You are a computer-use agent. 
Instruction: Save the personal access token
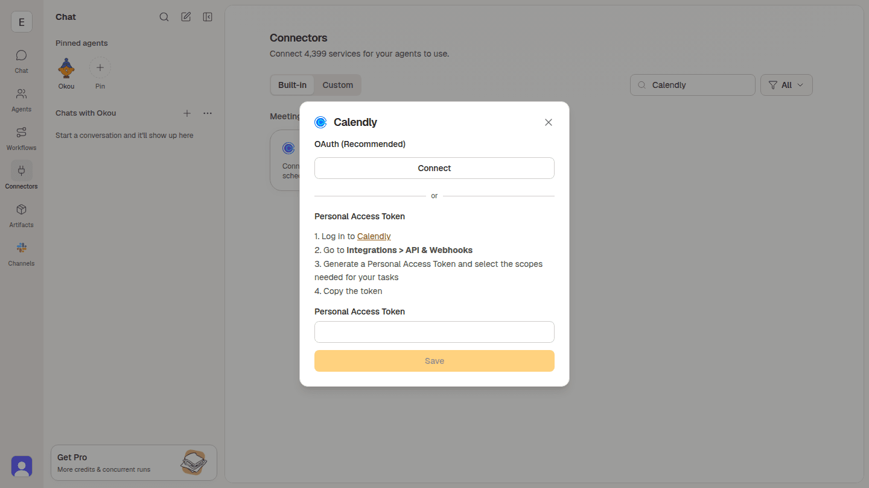[x=434, y=361]
